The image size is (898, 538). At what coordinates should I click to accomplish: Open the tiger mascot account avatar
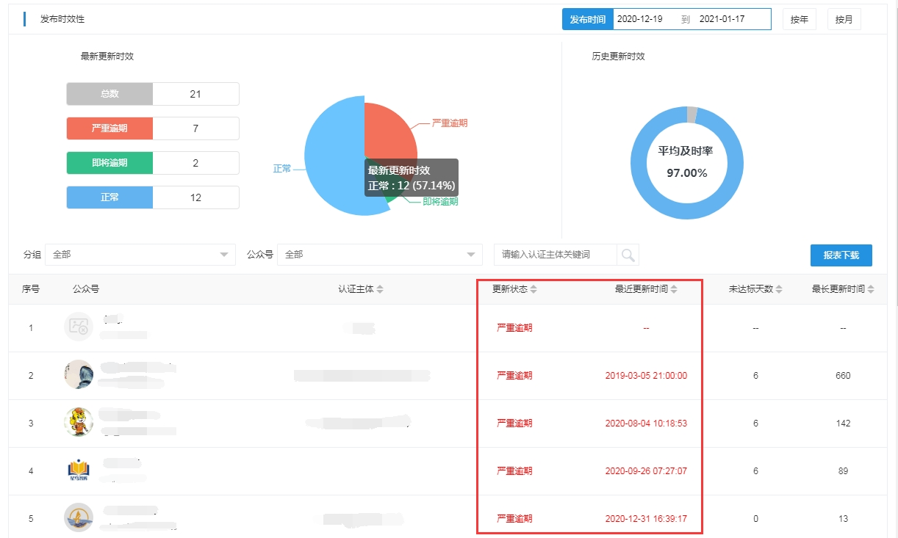[79, 423]
